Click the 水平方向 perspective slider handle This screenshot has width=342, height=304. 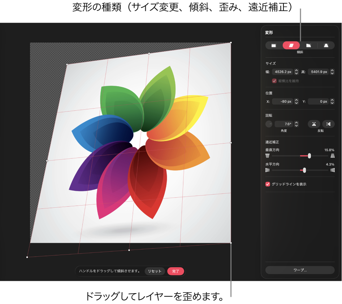coord(304,170)
